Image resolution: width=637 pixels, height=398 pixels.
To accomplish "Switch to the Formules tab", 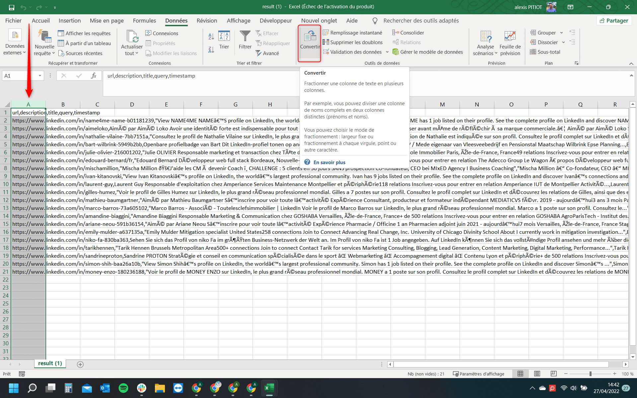I will [144, 21].
